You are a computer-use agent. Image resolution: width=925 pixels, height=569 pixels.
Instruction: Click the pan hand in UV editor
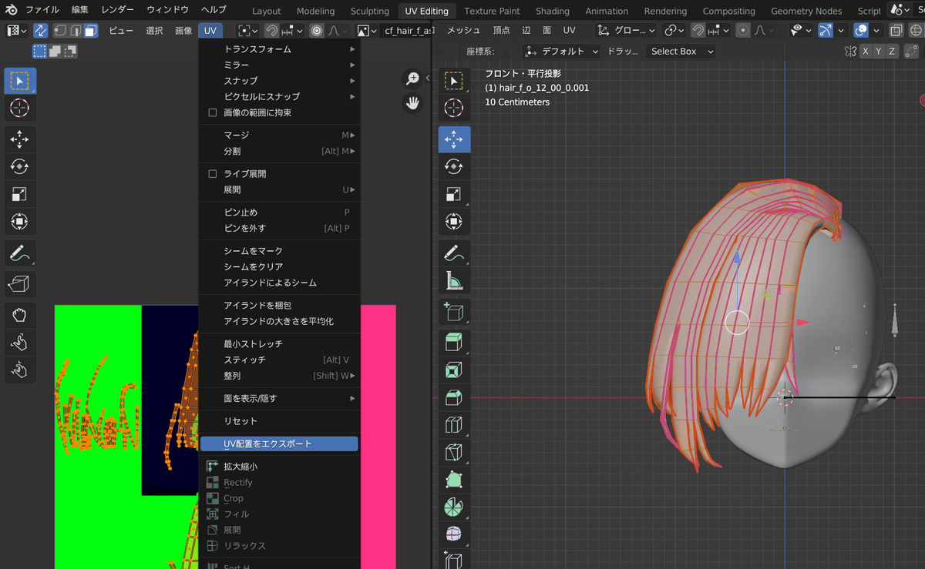(413, 103)
